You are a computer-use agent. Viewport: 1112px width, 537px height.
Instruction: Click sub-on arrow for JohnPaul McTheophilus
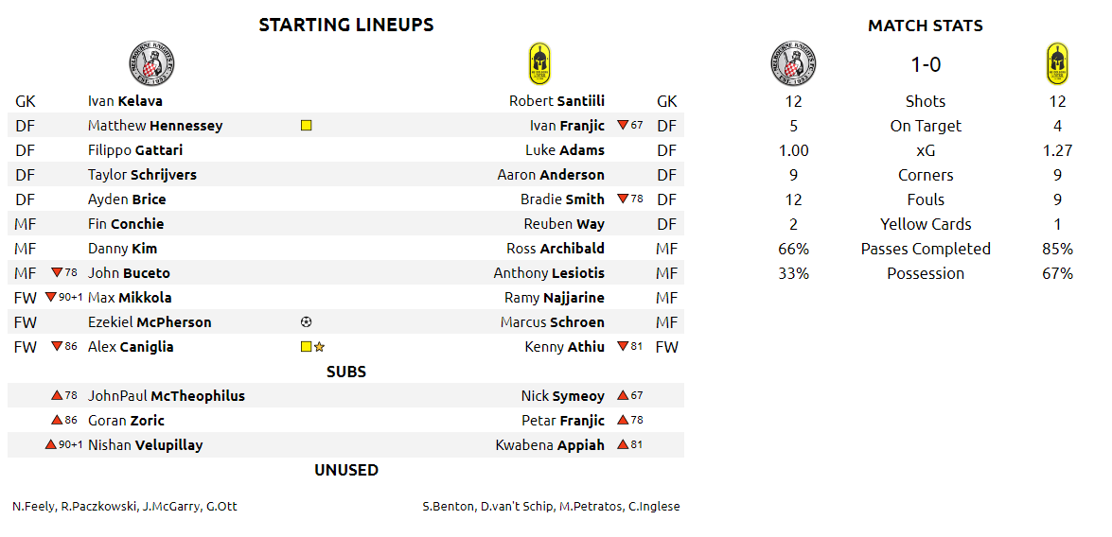point(57,395)
